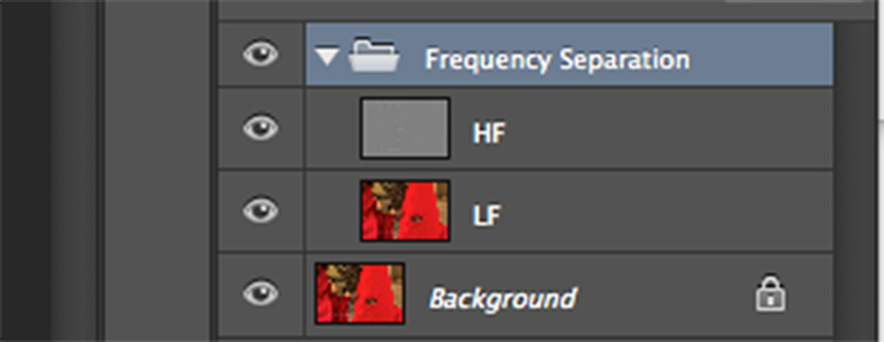Image resolution: width=884 pixels, height=342 pixels.
Task: Select LF row via empty space right of name
Action: coord(665,211)
